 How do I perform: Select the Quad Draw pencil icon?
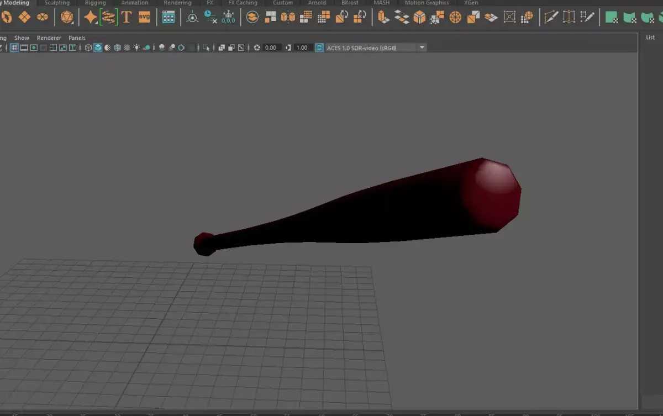(x=588, y=16)
